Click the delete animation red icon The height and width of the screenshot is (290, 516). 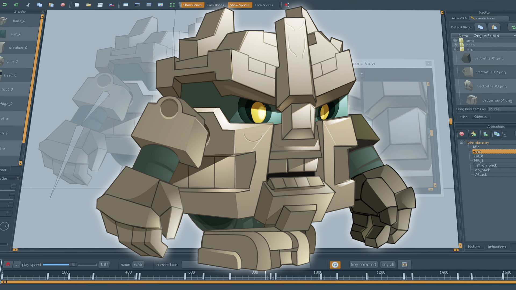pos(462,134)
